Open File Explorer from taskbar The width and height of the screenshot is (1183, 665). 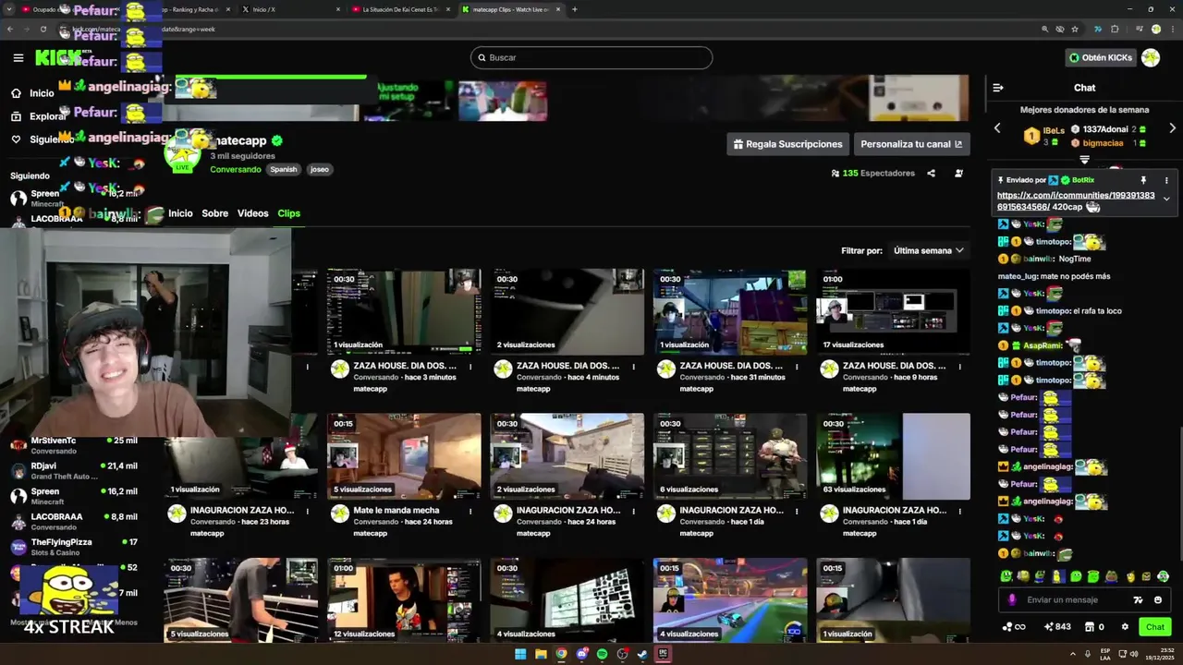(x=541, y=654)
